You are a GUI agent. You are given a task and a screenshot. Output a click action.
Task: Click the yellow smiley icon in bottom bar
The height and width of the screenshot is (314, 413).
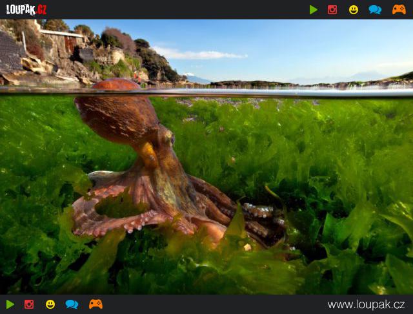50,304
